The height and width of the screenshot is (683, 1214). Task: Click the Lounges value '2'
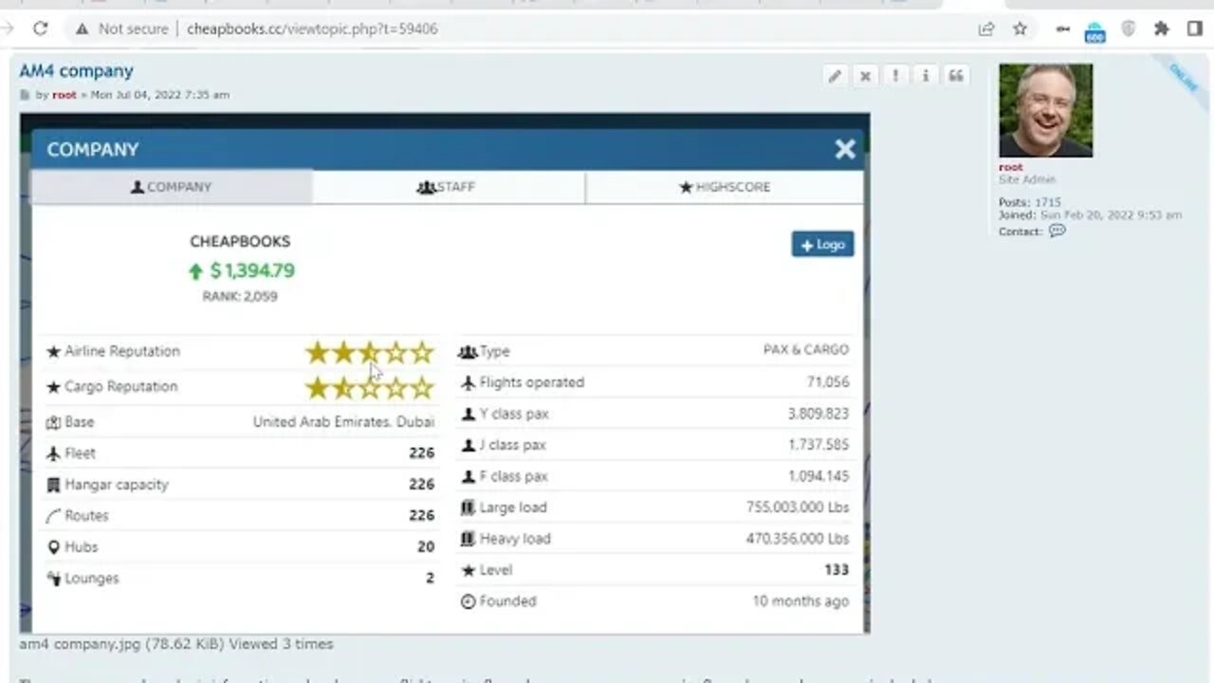(x=430, y=578)
